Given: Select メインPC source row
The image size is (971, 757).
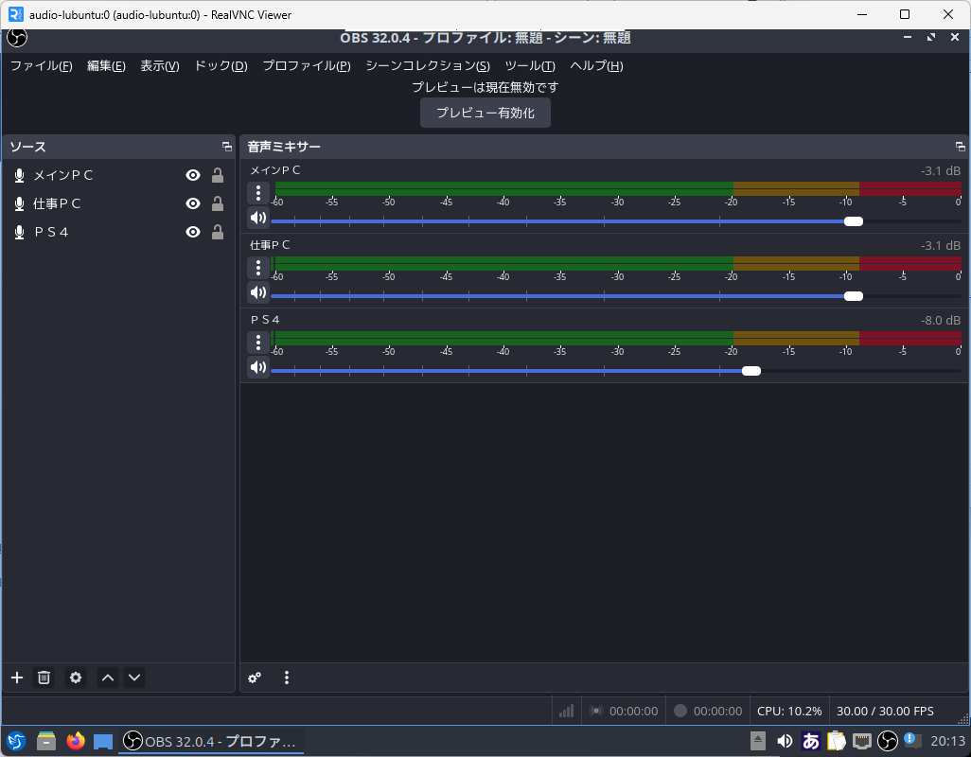Looking at the screenshot, I should (x=118, y=175).
